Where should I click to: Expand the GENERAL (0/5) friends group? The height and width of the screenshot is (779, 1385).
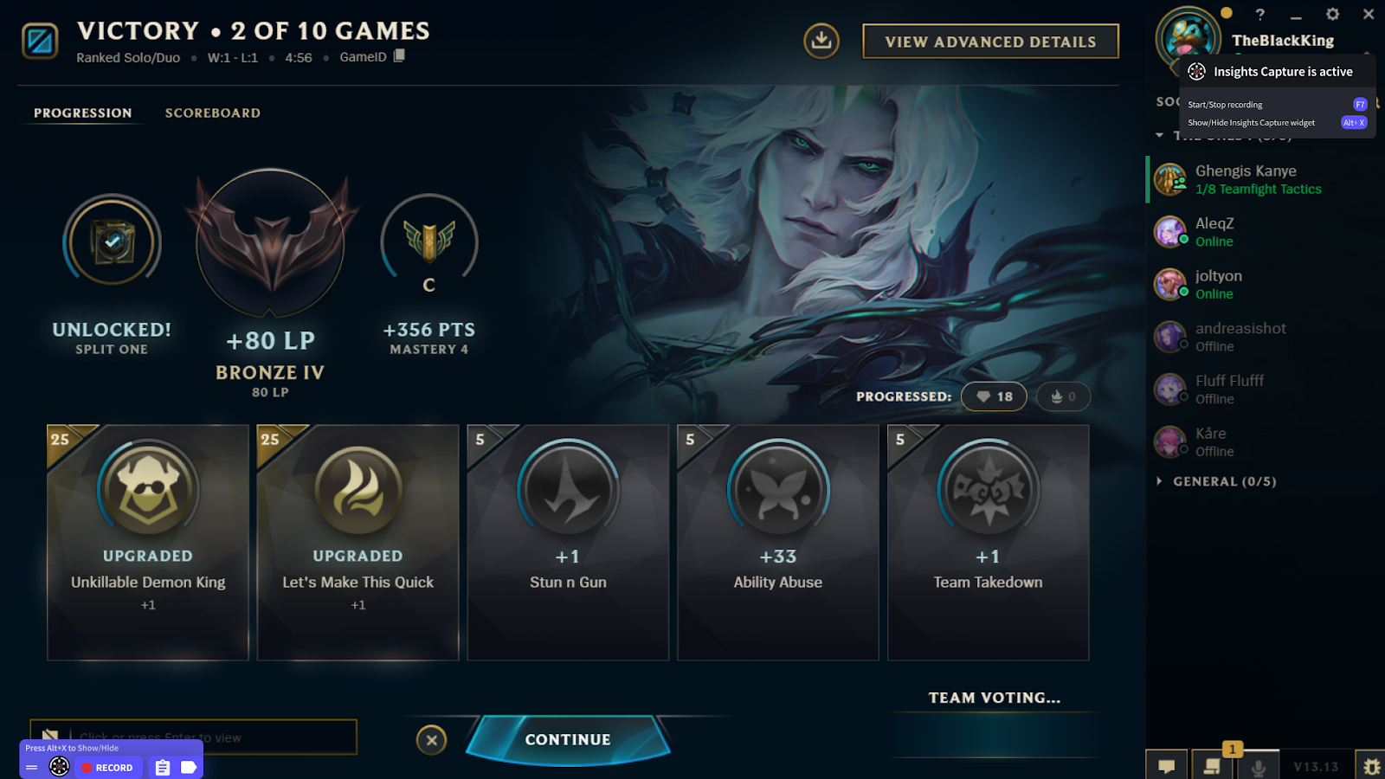[x=1217, y=481]
